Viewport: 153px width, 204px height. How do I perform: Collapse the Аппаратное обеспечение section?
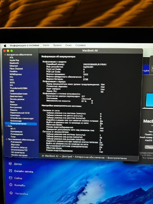point(5,55)
